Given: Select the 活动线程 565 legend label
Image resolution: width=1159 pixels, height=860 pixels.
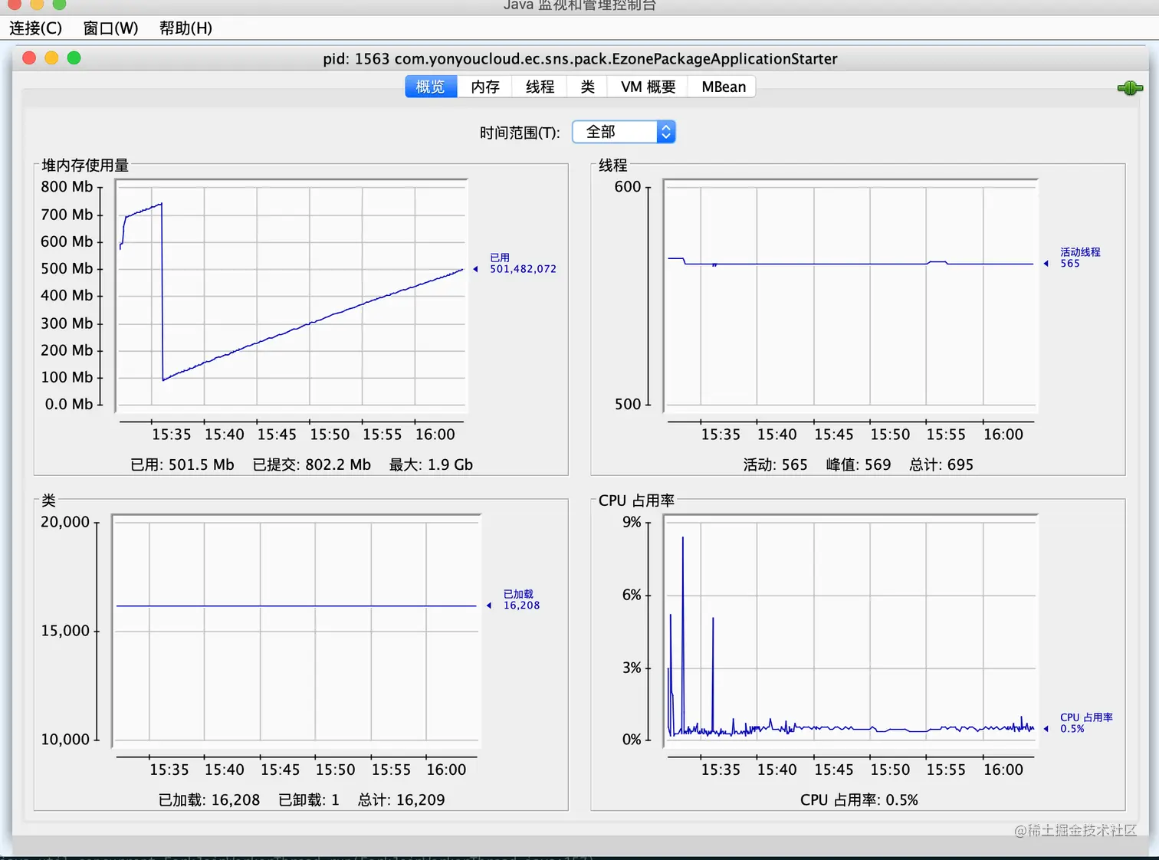Looking at the screenshot, I should click(x=1080, y=258).
